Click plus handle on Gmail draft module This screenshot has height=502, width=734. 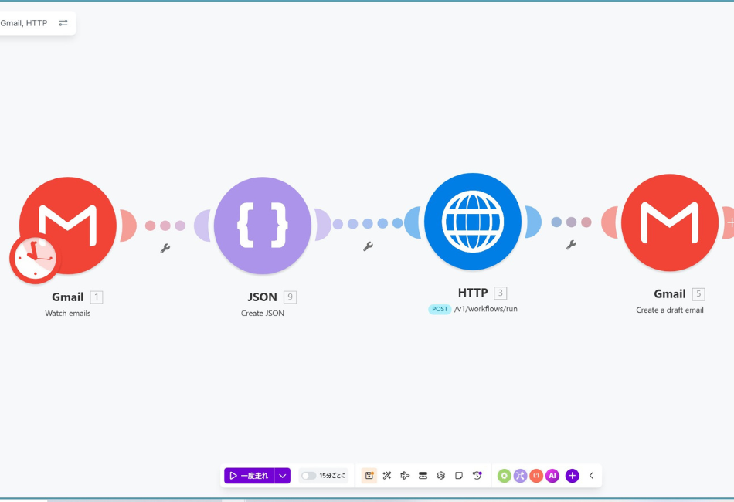click(729, 222)
